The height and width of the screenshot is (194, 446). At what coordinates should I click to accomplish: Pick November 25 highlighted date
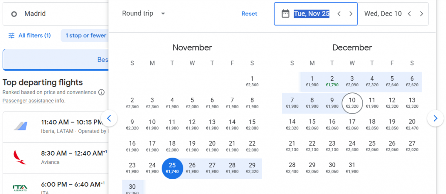172,168
